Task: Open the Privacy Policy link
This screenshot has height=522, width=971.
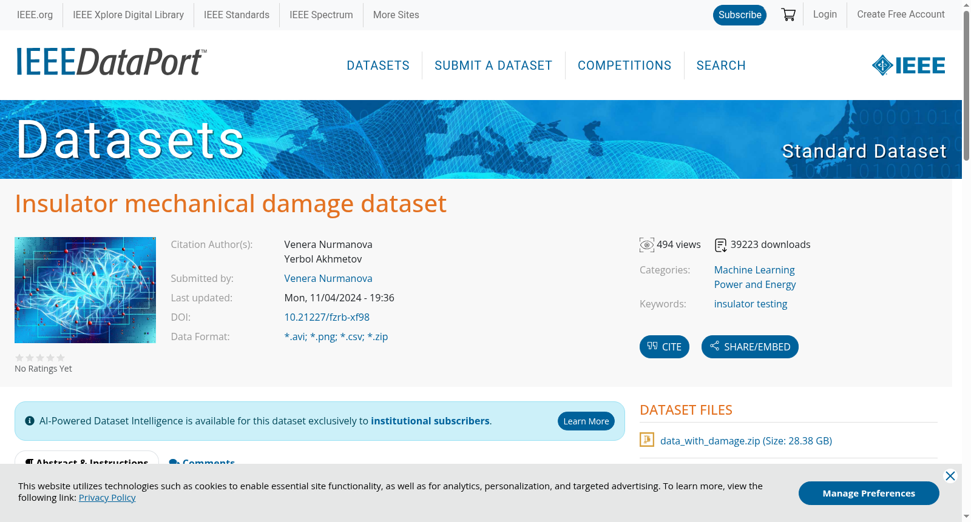Action: pyautogui.click(x=107, y=498)
